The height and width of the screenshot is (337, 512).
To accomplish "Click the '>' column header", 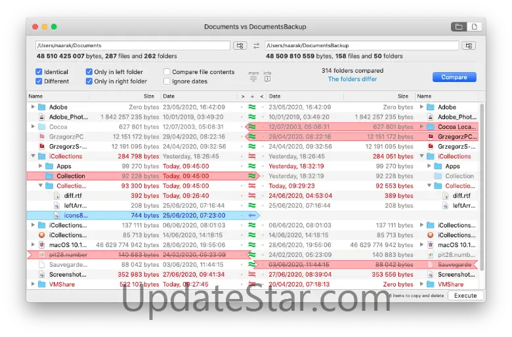I will pos(243,96).
